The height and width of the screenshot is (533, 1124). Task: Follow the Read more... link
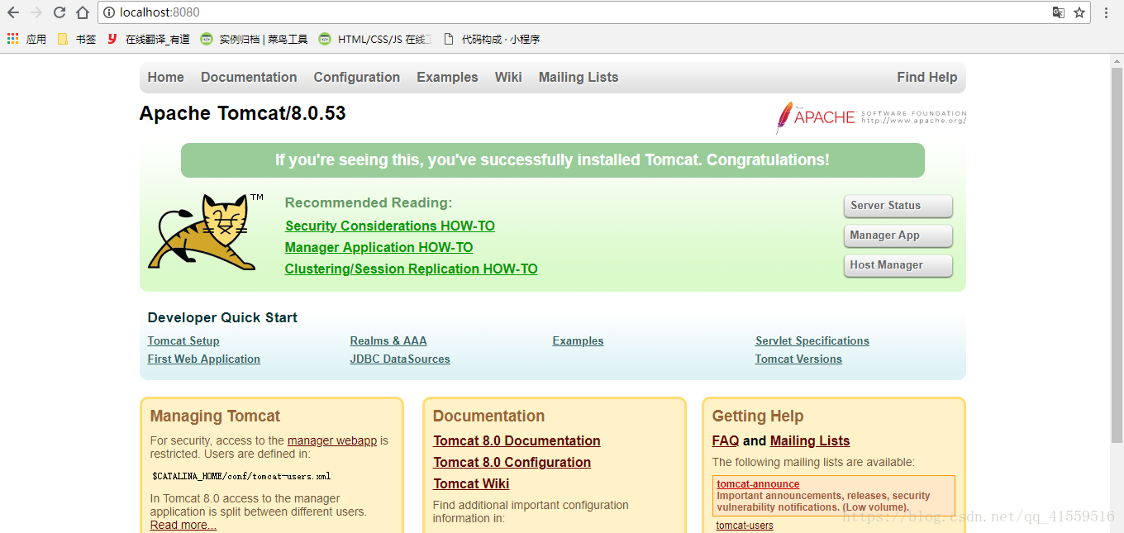point(183,526)
